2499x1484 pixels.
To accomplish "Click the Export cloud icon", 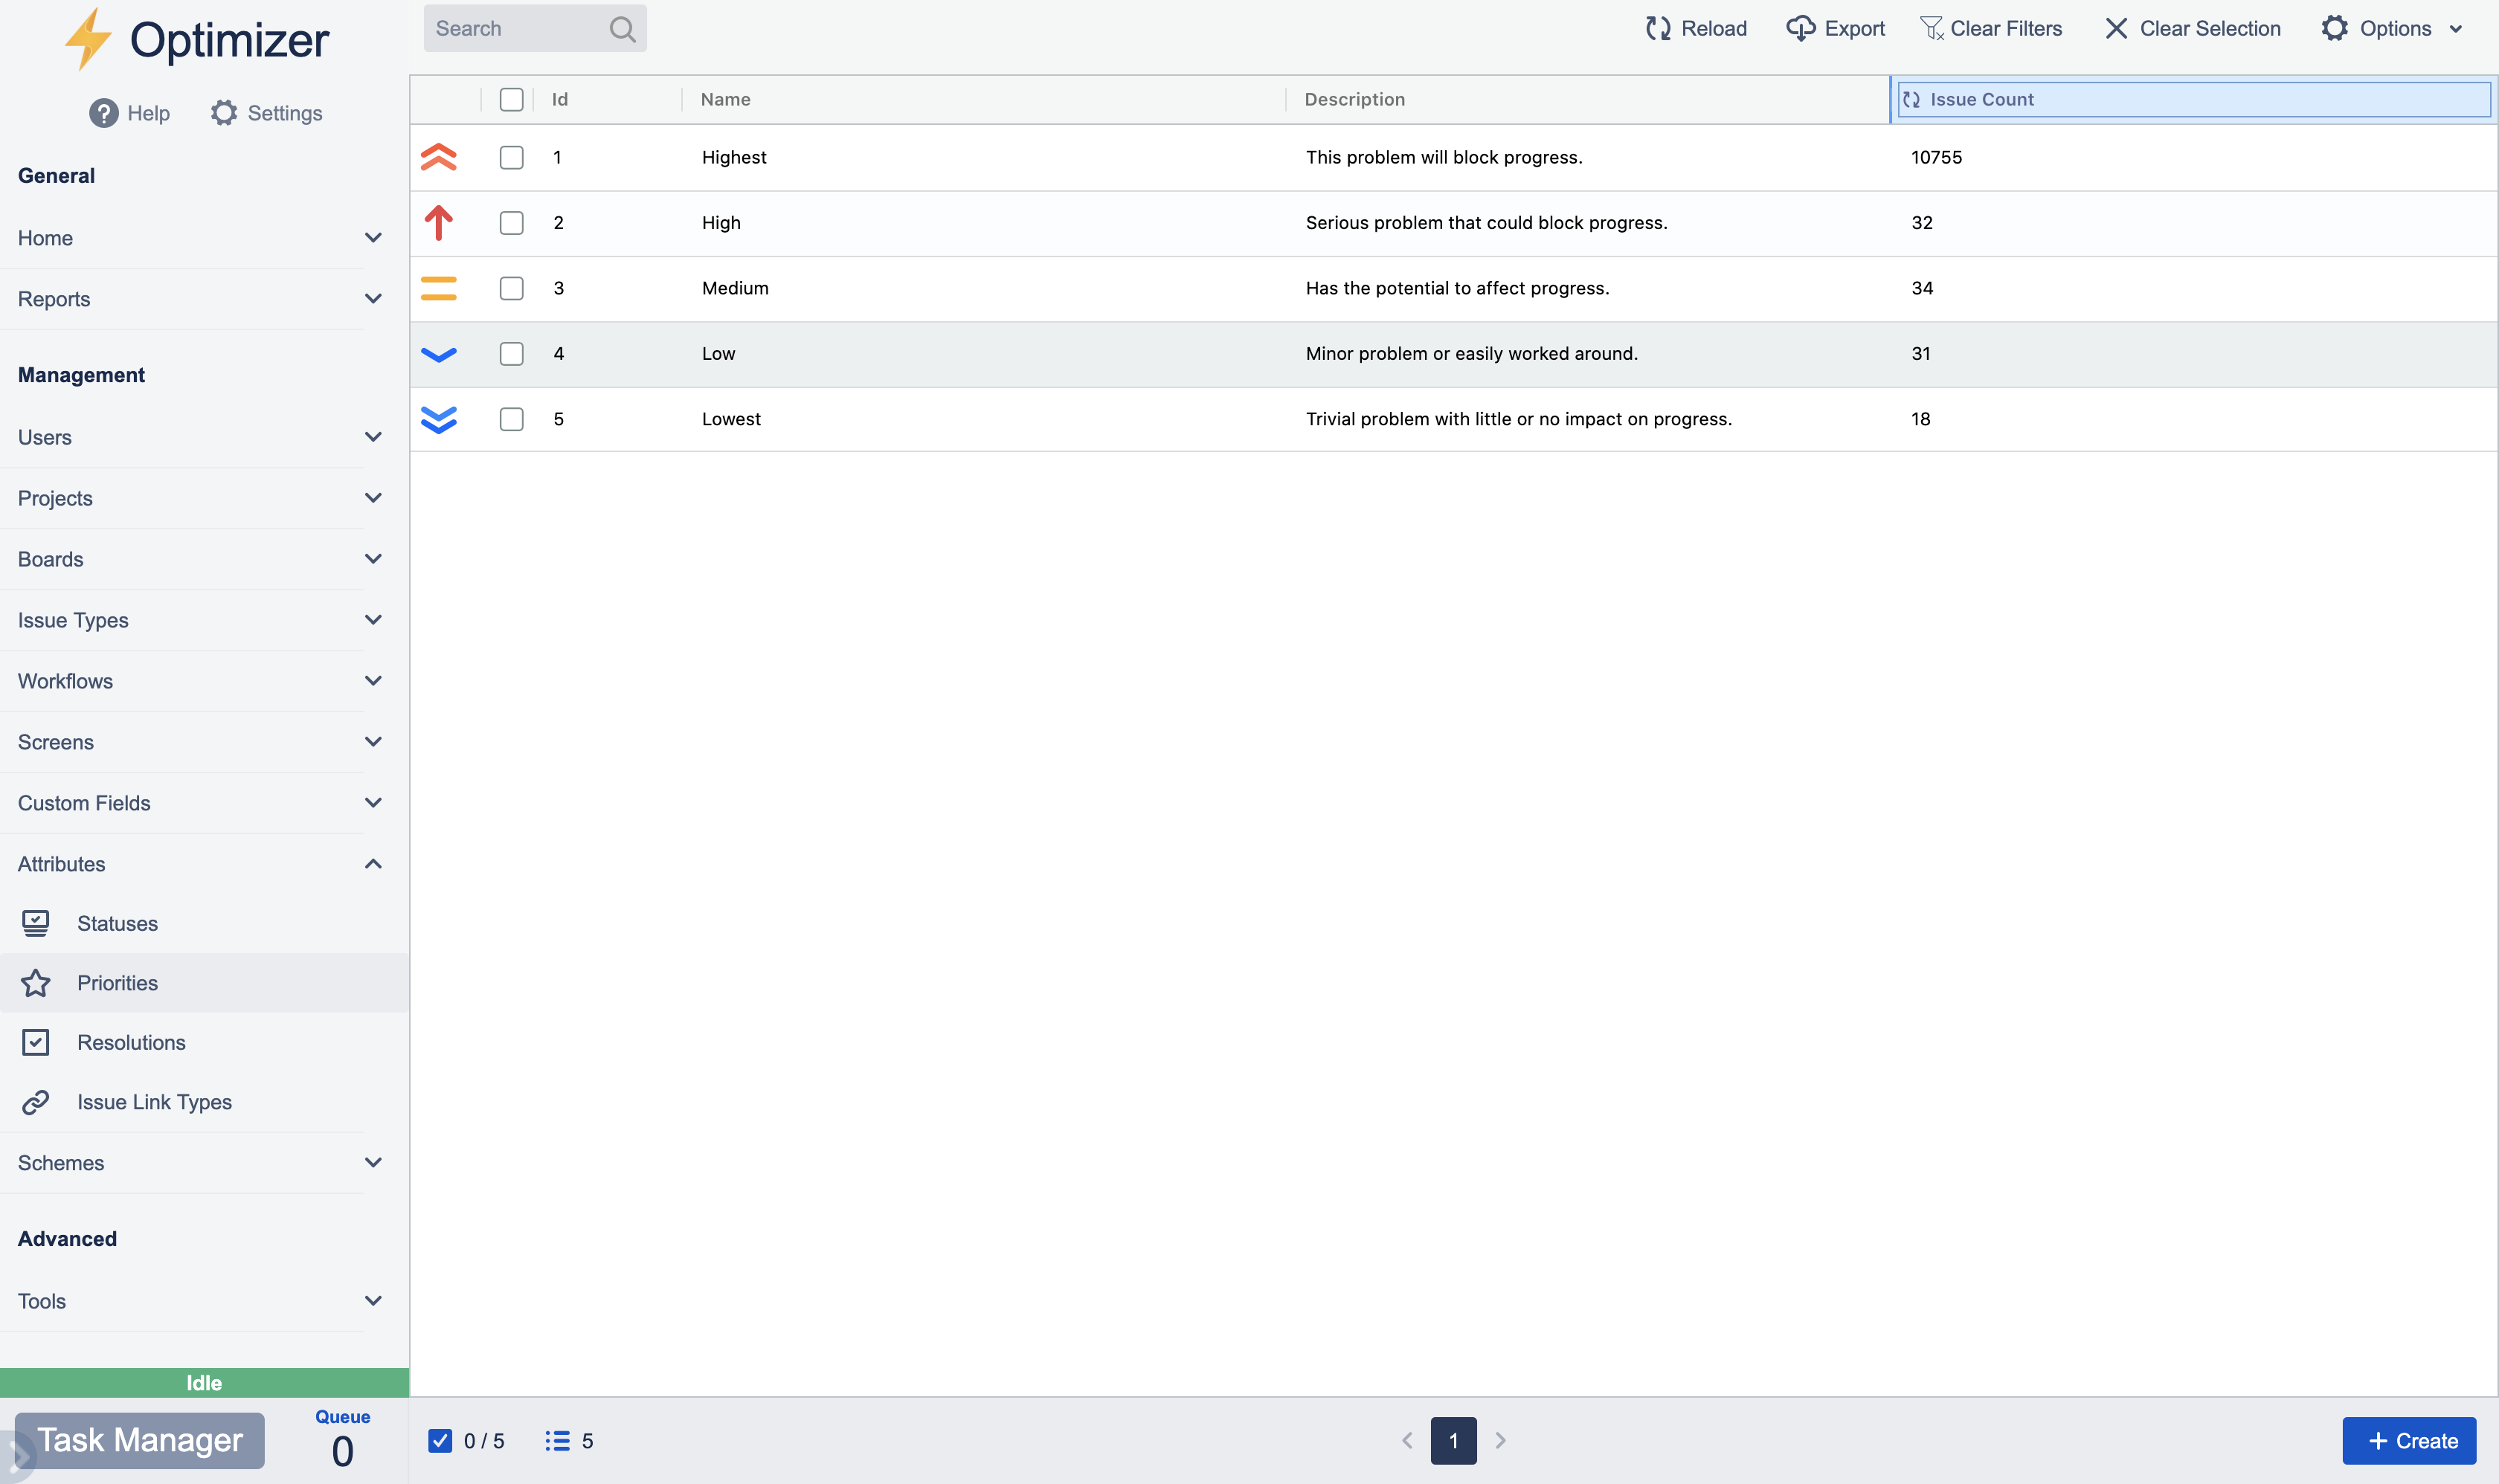I will click(x=1800, y=28).
